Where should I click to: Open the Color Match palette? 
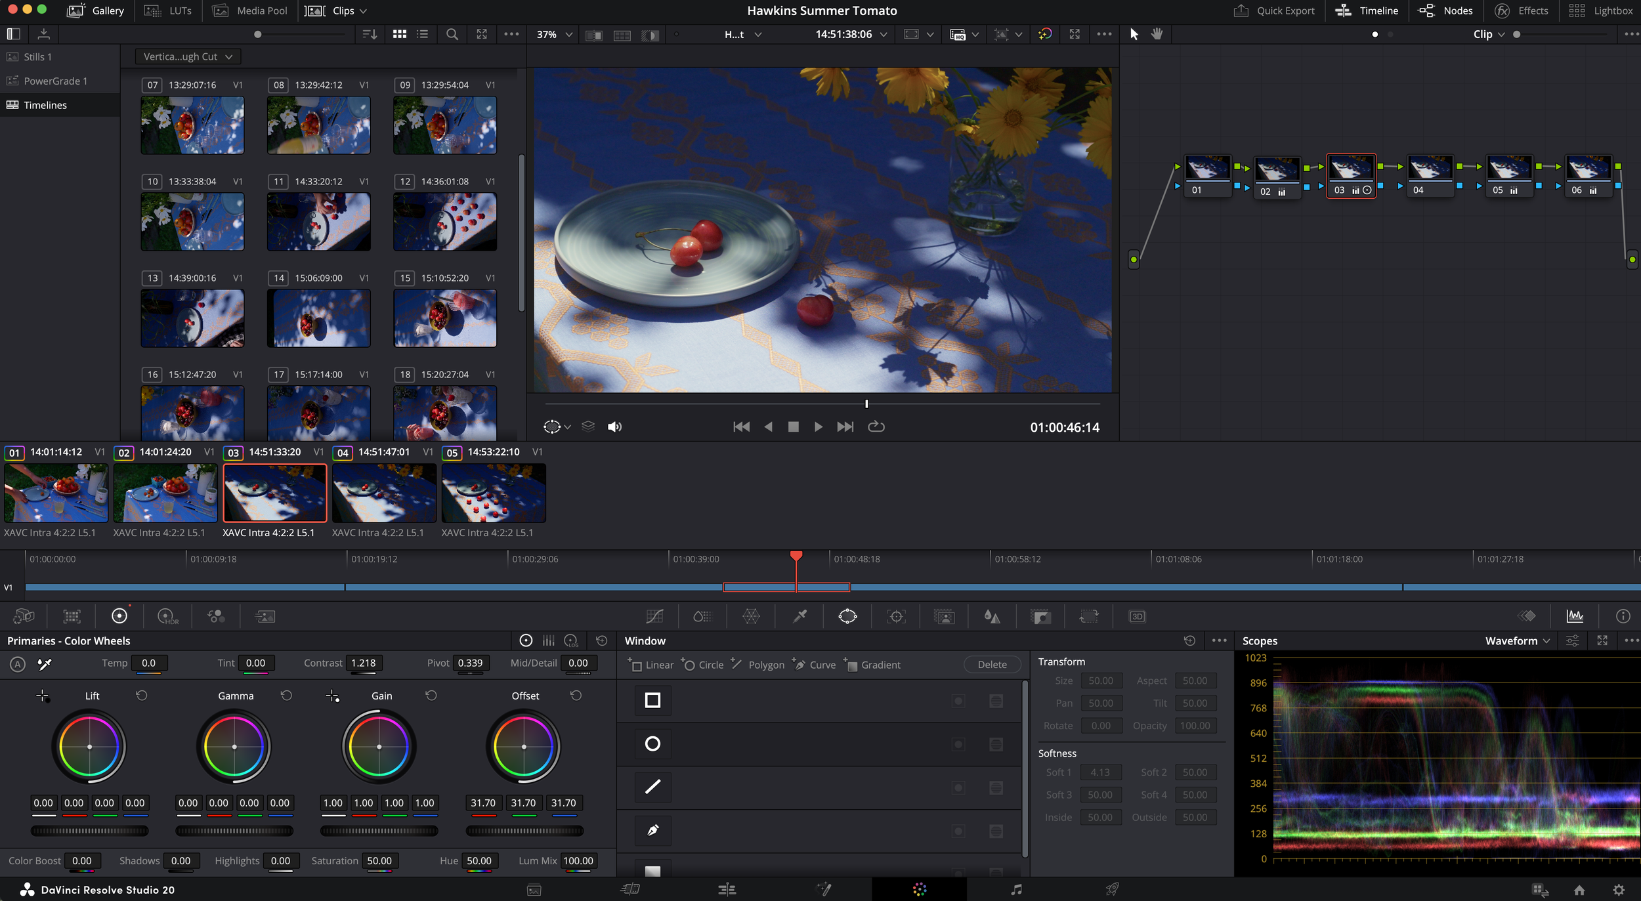point(72,616)
